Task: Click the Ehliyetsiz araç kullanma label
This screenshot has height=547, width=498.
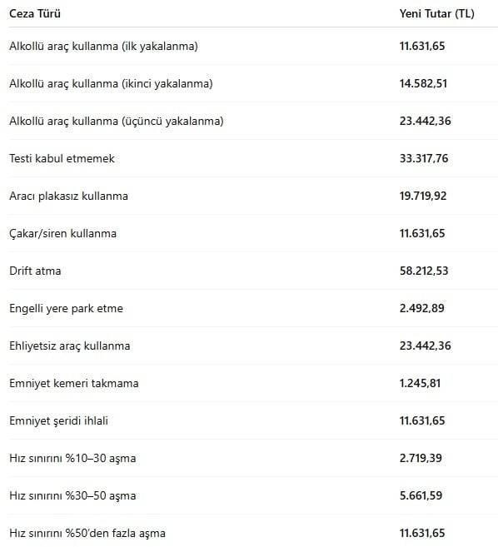Action: [x=69, y=346]
